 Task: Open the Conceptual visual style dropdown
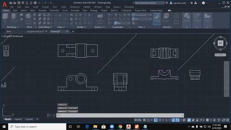[x=142, y=15]
